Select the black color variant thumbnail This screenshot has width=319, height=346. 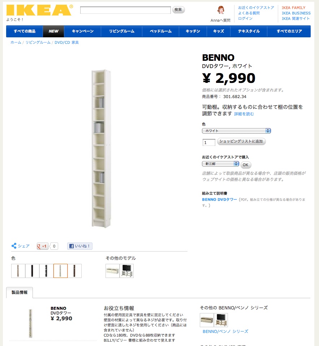[x=32, y=271]
